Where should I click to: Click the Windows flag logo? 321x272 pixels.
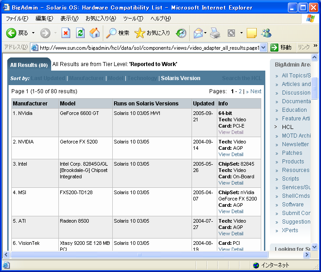click(x=311, y=19)
